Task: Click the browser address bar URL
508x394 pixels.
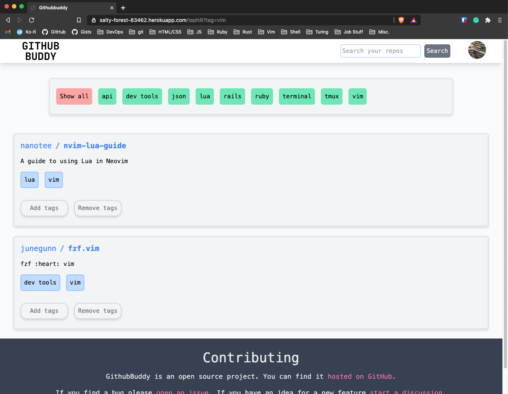Action: point(163,20)
